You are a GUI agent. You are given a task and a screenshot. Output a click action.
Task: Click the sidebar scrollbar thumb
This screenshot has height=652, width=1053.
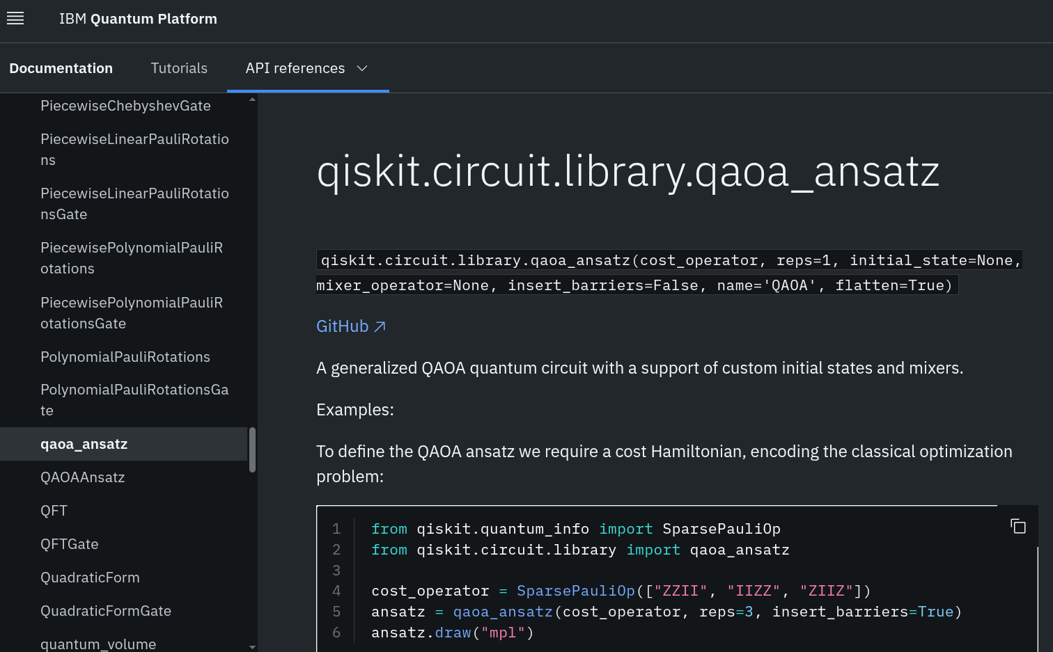click(252, 450)
